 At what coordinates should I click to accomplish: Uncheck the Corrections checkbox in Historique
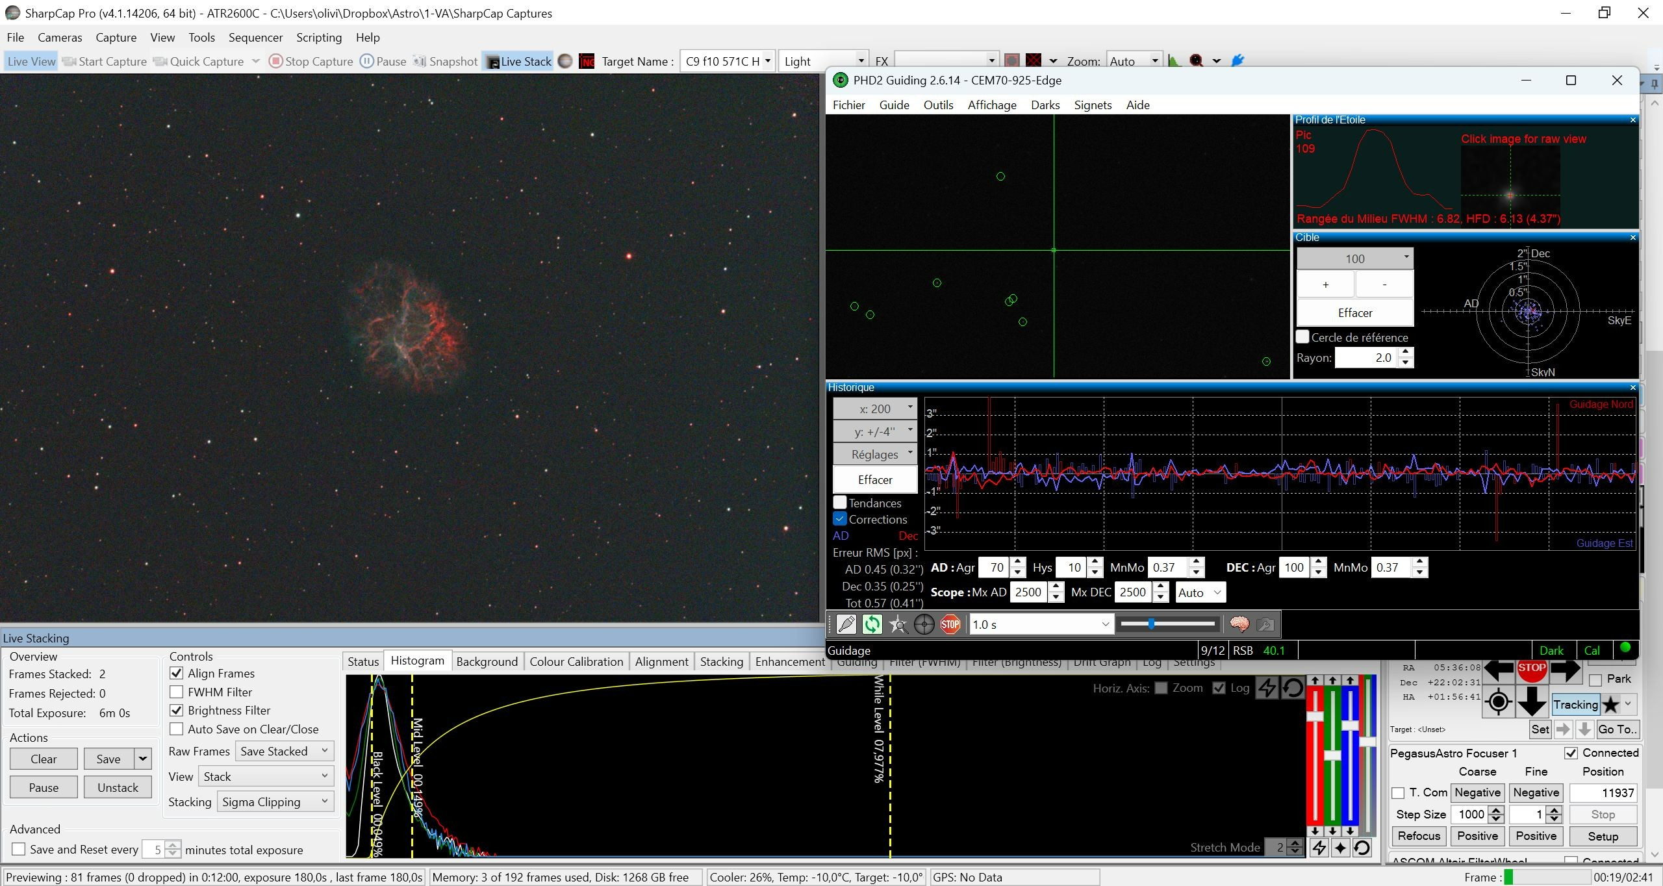tap(840, 519)
